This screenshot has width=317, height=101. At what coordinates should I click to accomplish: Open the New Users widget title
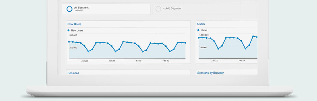(x=74, y=24)
